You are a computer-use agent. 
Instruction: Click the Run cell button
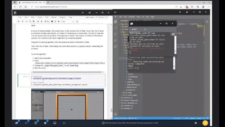point(47,22)
